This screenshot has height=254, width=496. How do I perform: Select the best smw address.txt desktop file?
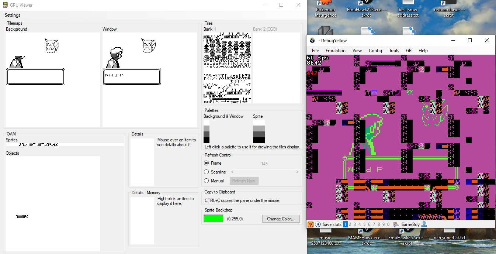[x=408, y=9]
